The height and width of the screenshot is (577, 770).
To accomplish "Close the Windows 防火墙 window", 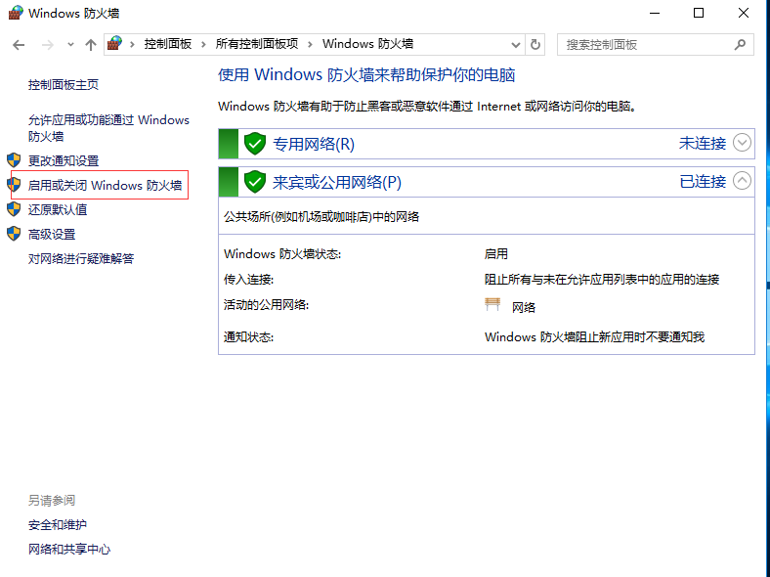I will [744, 14].
